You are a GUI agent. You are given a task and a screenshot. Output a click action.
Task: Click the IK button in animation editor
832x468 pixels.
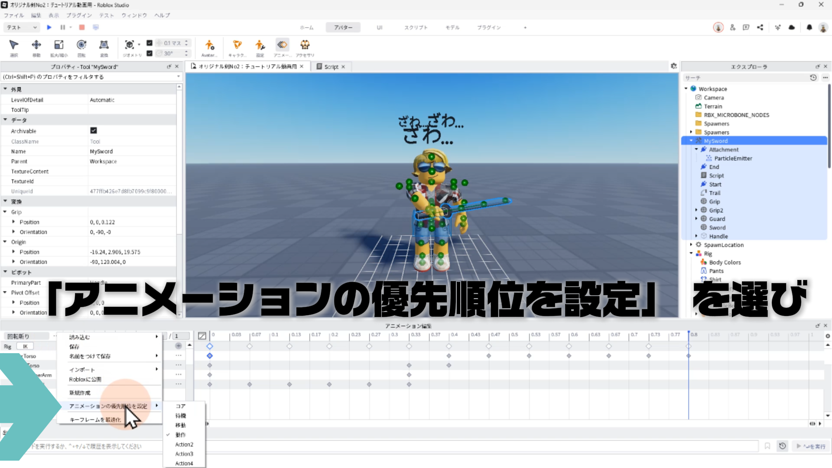[x=25, y=347]
